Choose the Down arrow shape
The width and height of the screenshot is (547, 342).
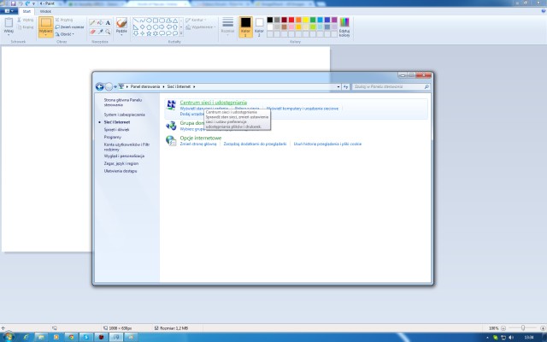136,33
